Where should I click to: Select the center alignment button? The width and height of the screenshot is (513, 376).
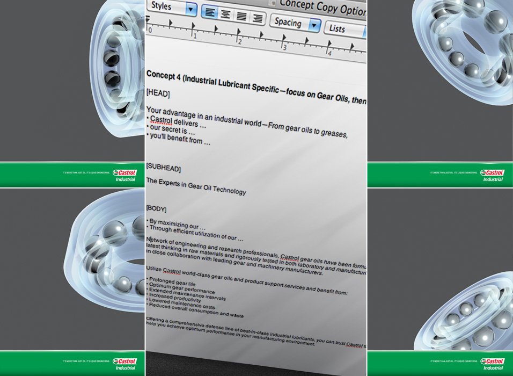pyautogui.click(x=225, y=14)
